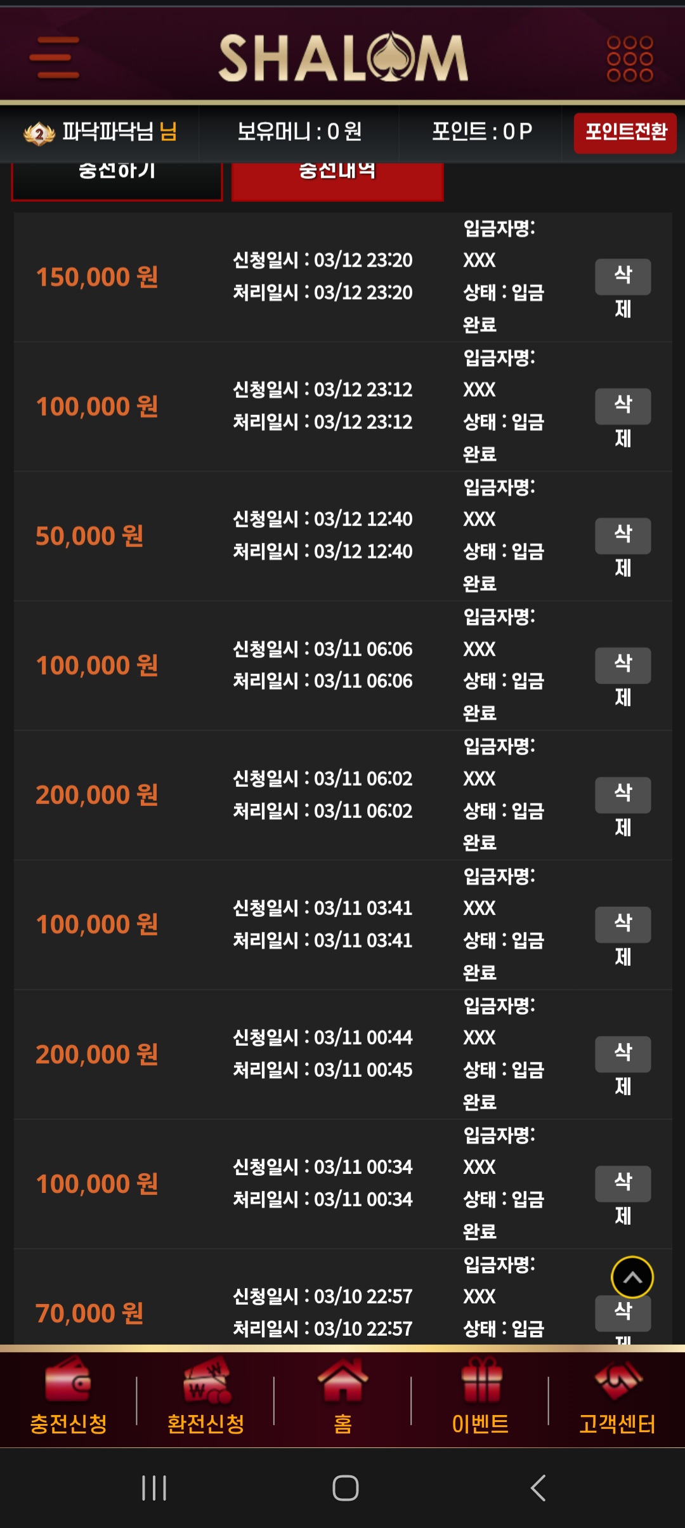Delete the 50,000 원 deposit record
Image resolution: width=685 pixels, height=1528 pixels.
(x=623, y=536)
